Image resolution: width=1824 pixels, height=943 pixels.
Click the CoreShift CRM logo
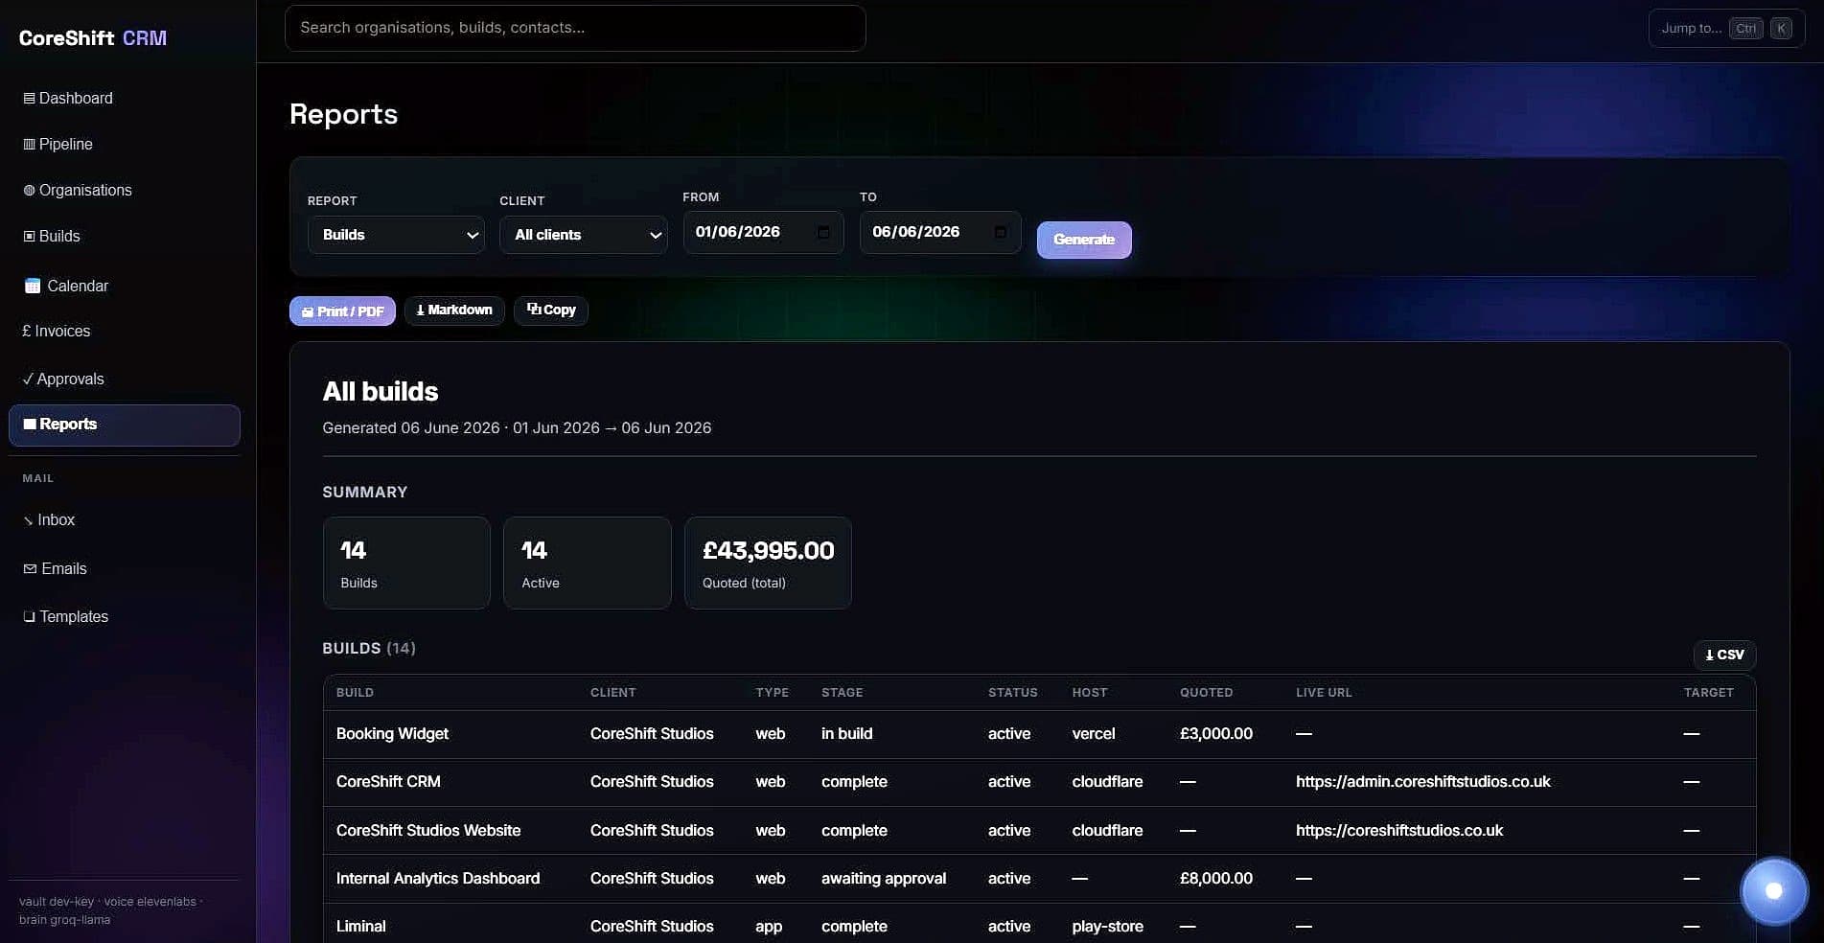pos(93,38)
